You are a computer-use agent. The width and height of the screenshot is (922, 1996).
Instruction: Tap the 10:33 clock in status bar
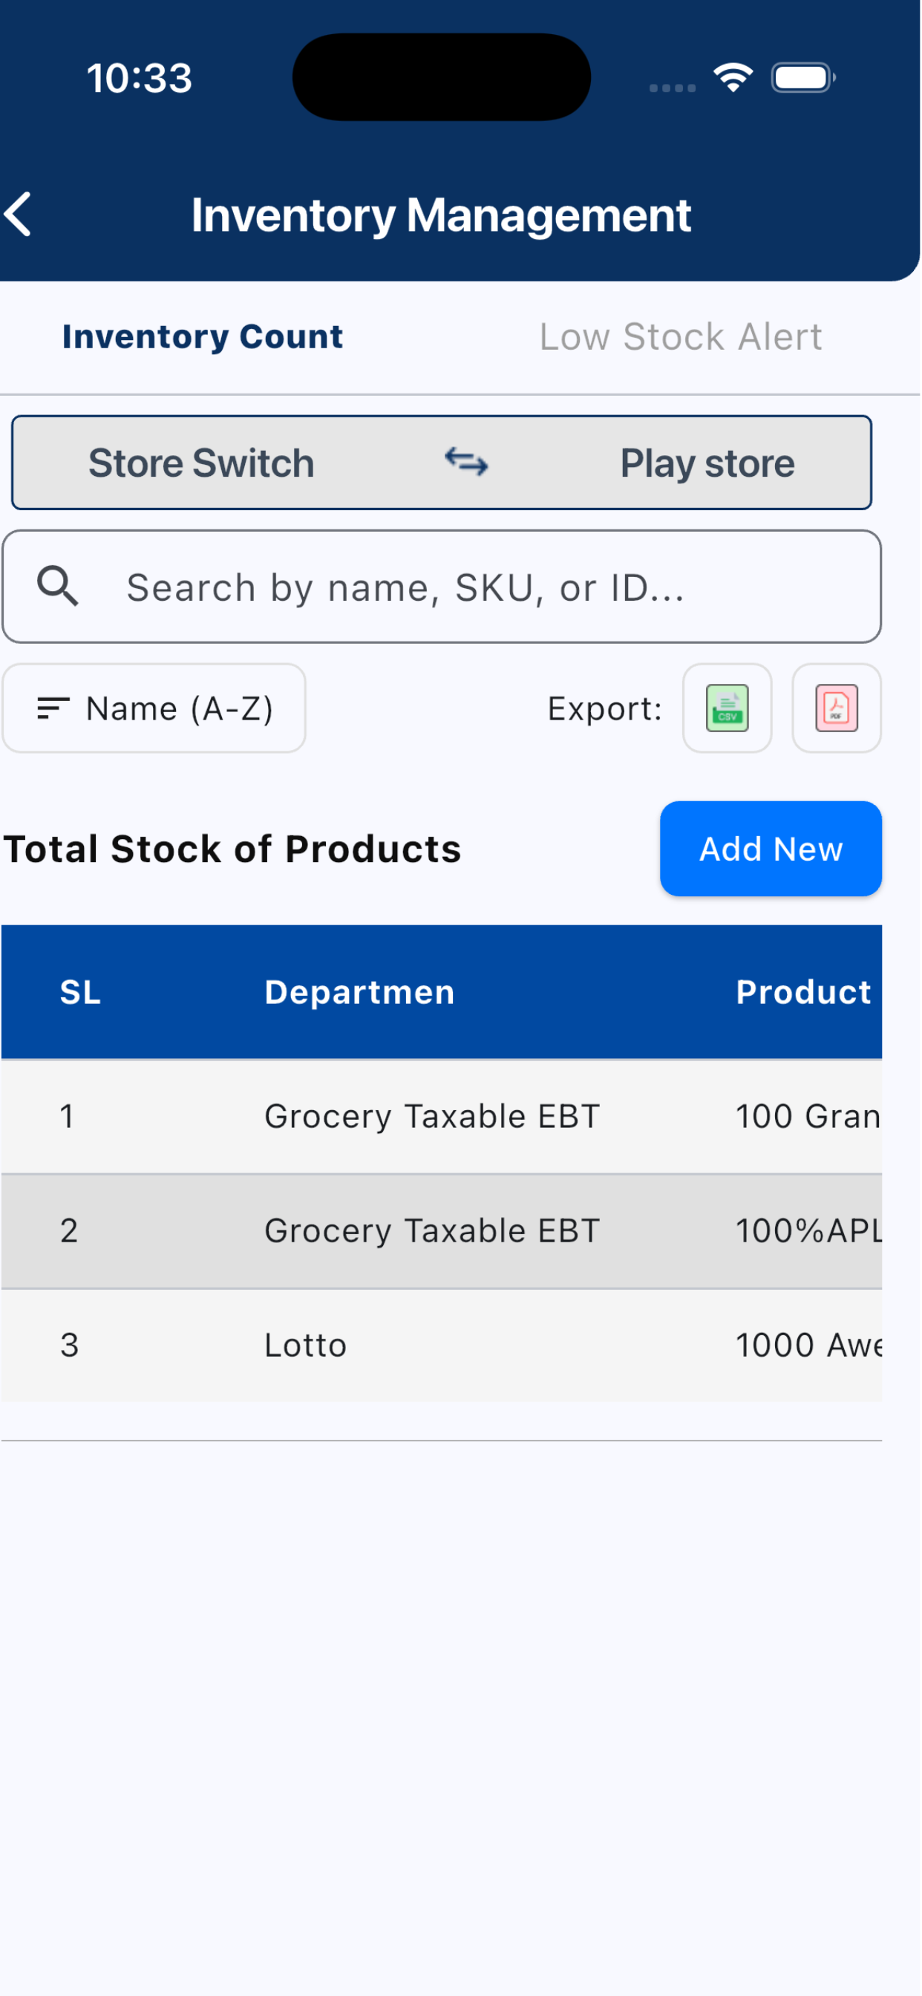click(x=140, y=77)
